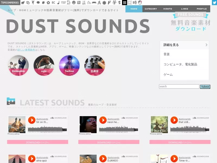217x163 pixels.
Task: Open the 'ic on' icon site
Action: point(84,2)
